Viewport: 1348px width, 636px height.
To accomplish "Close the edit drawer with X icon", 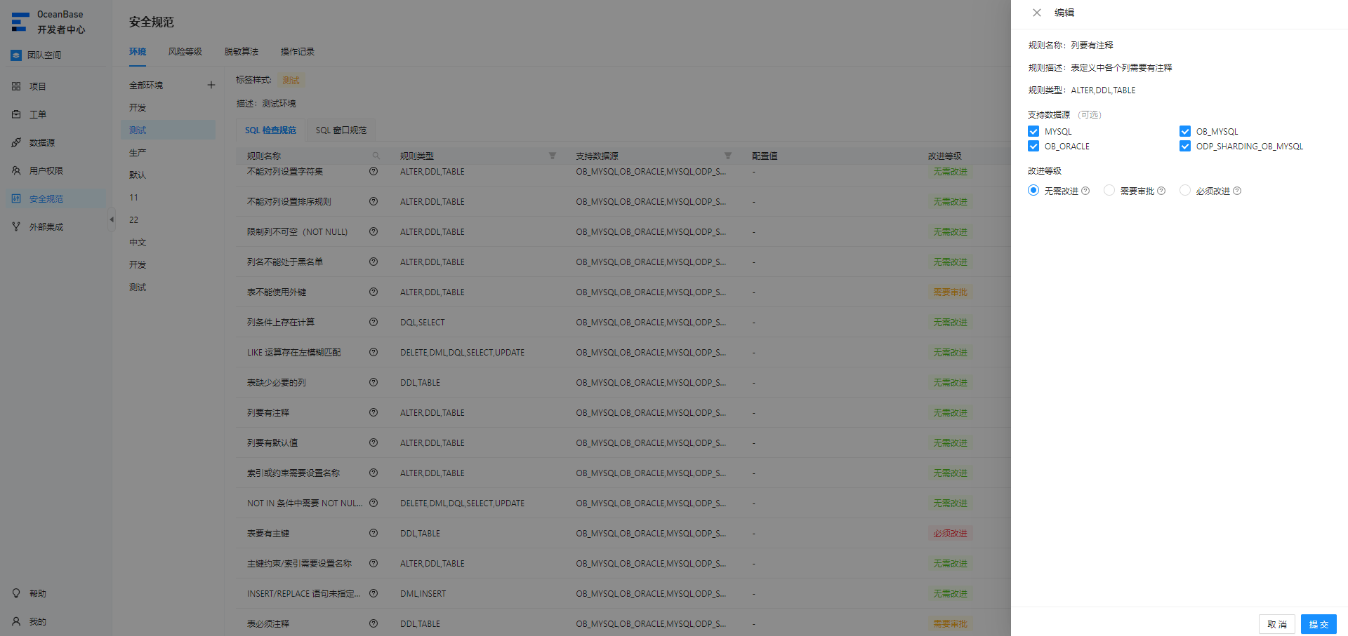I will tap(1037, 13).
